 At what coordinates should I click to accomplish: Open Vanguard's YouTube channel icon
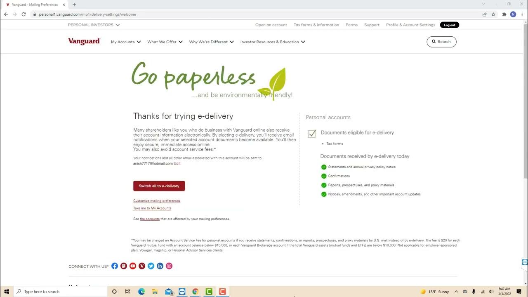tap(133, 266)
